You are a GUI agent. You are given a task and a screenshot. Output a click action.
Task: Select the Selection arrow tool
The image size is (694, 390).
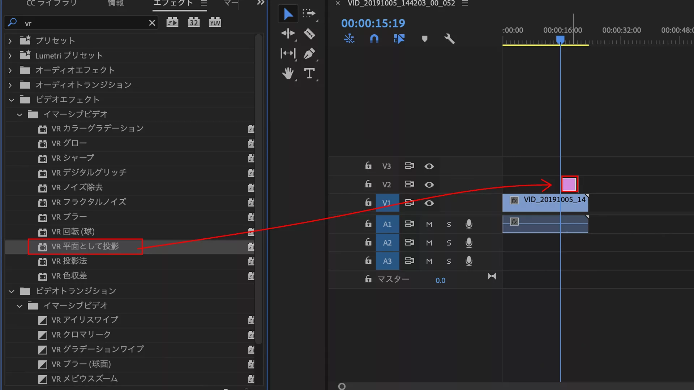tap(288, 14)
